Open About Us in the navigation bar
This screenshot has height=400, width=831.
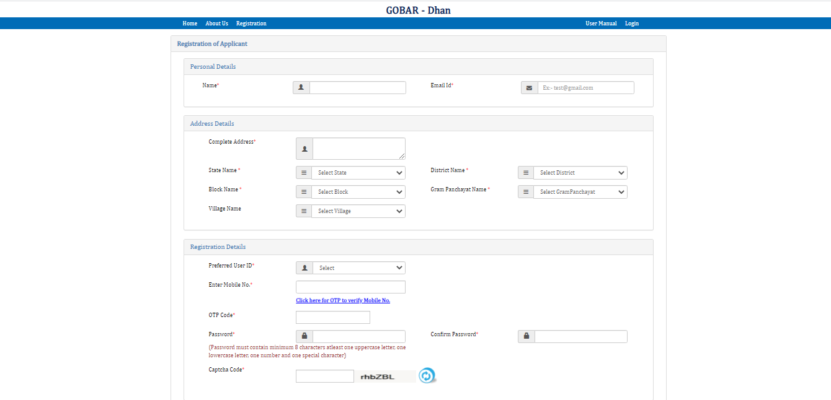pyautogui.click(x=217, y=24)
